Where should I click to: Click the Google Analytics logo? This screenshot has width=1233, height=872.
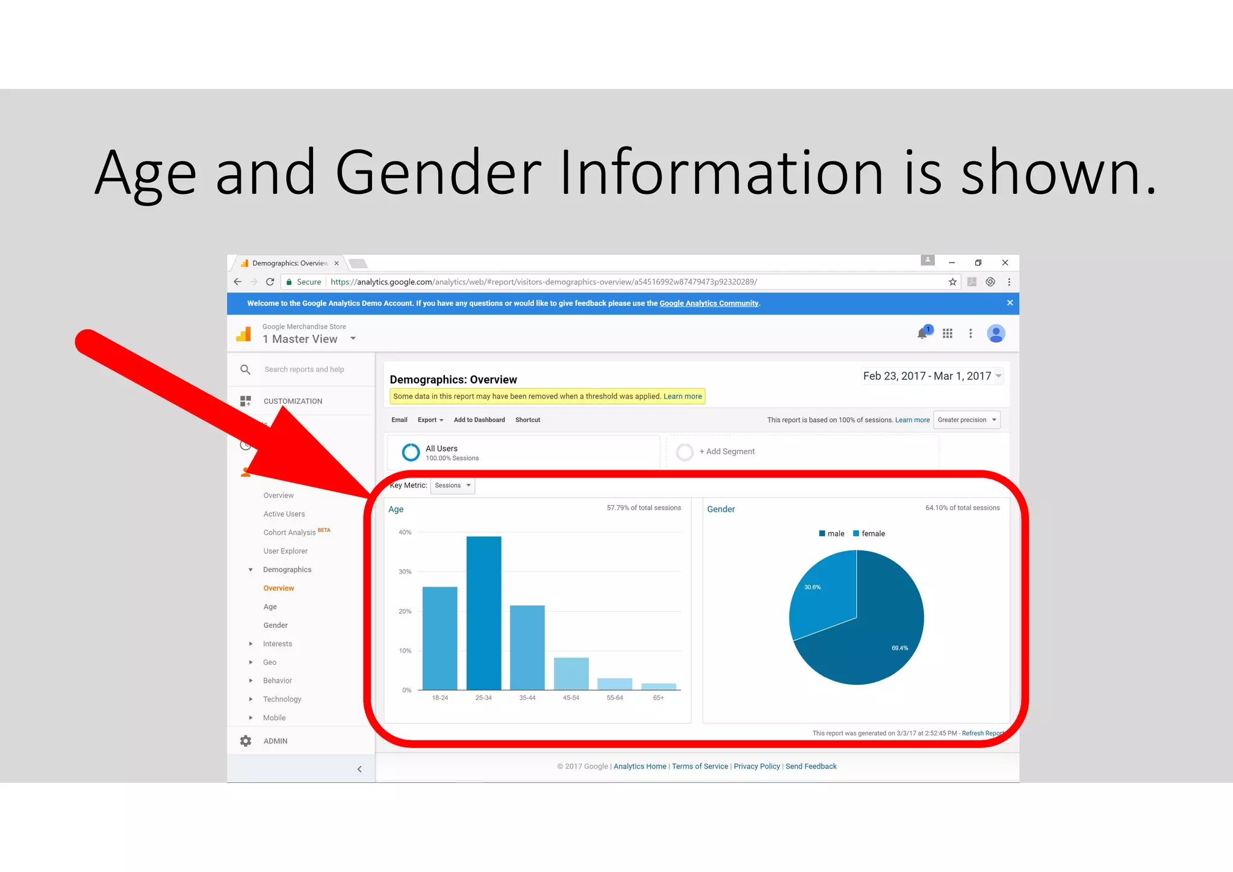click(244, 334)
